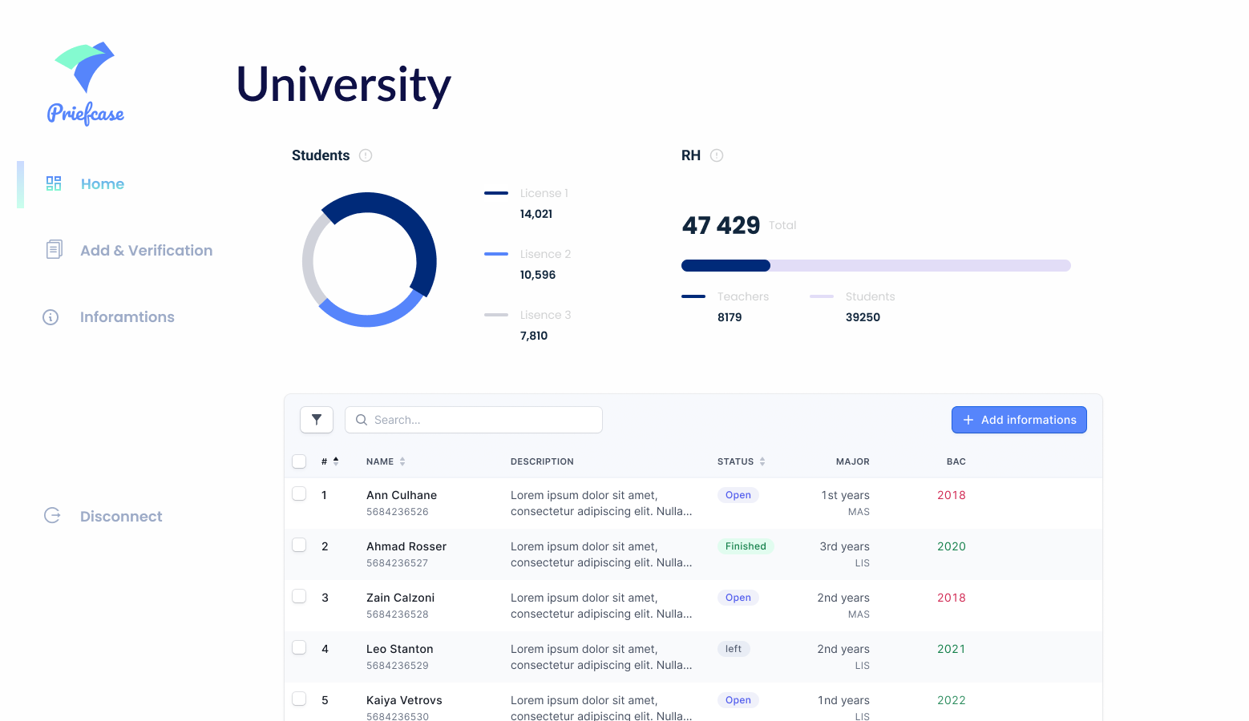
Task: Click the 14,021 License 1 value
Action: pos(536,214)
